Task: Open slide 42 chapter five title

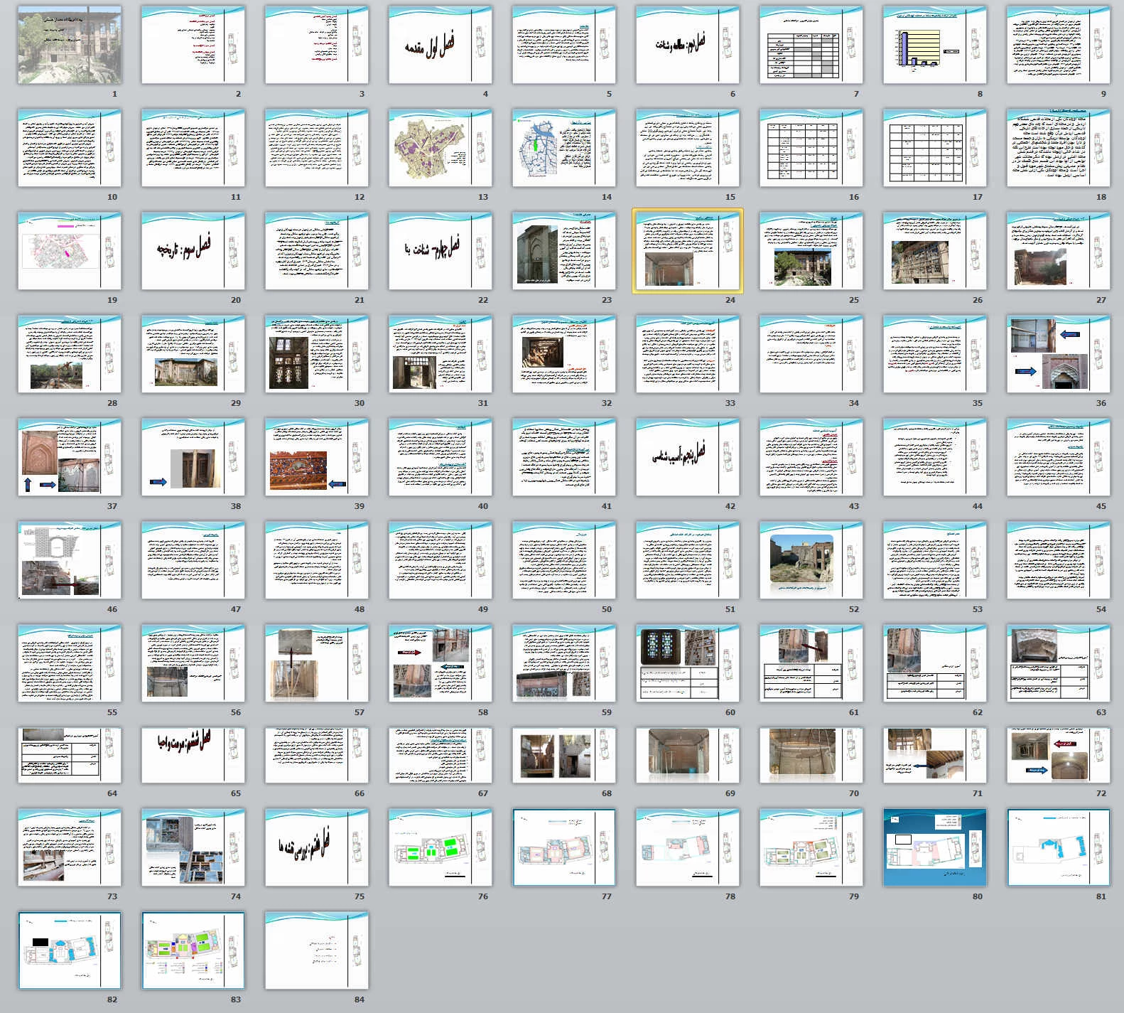Action: [x=687, y=457]
